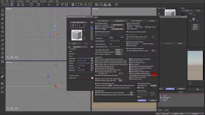Select the planet tool in left sidebar
This screenshot has height=115, width=205.
pyautogui.click(x=2, y=40)
